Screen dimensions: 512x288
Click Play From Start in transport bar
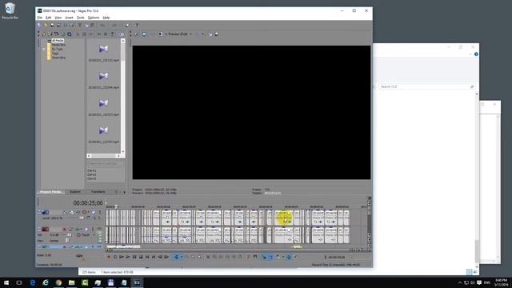click(122, 257)
